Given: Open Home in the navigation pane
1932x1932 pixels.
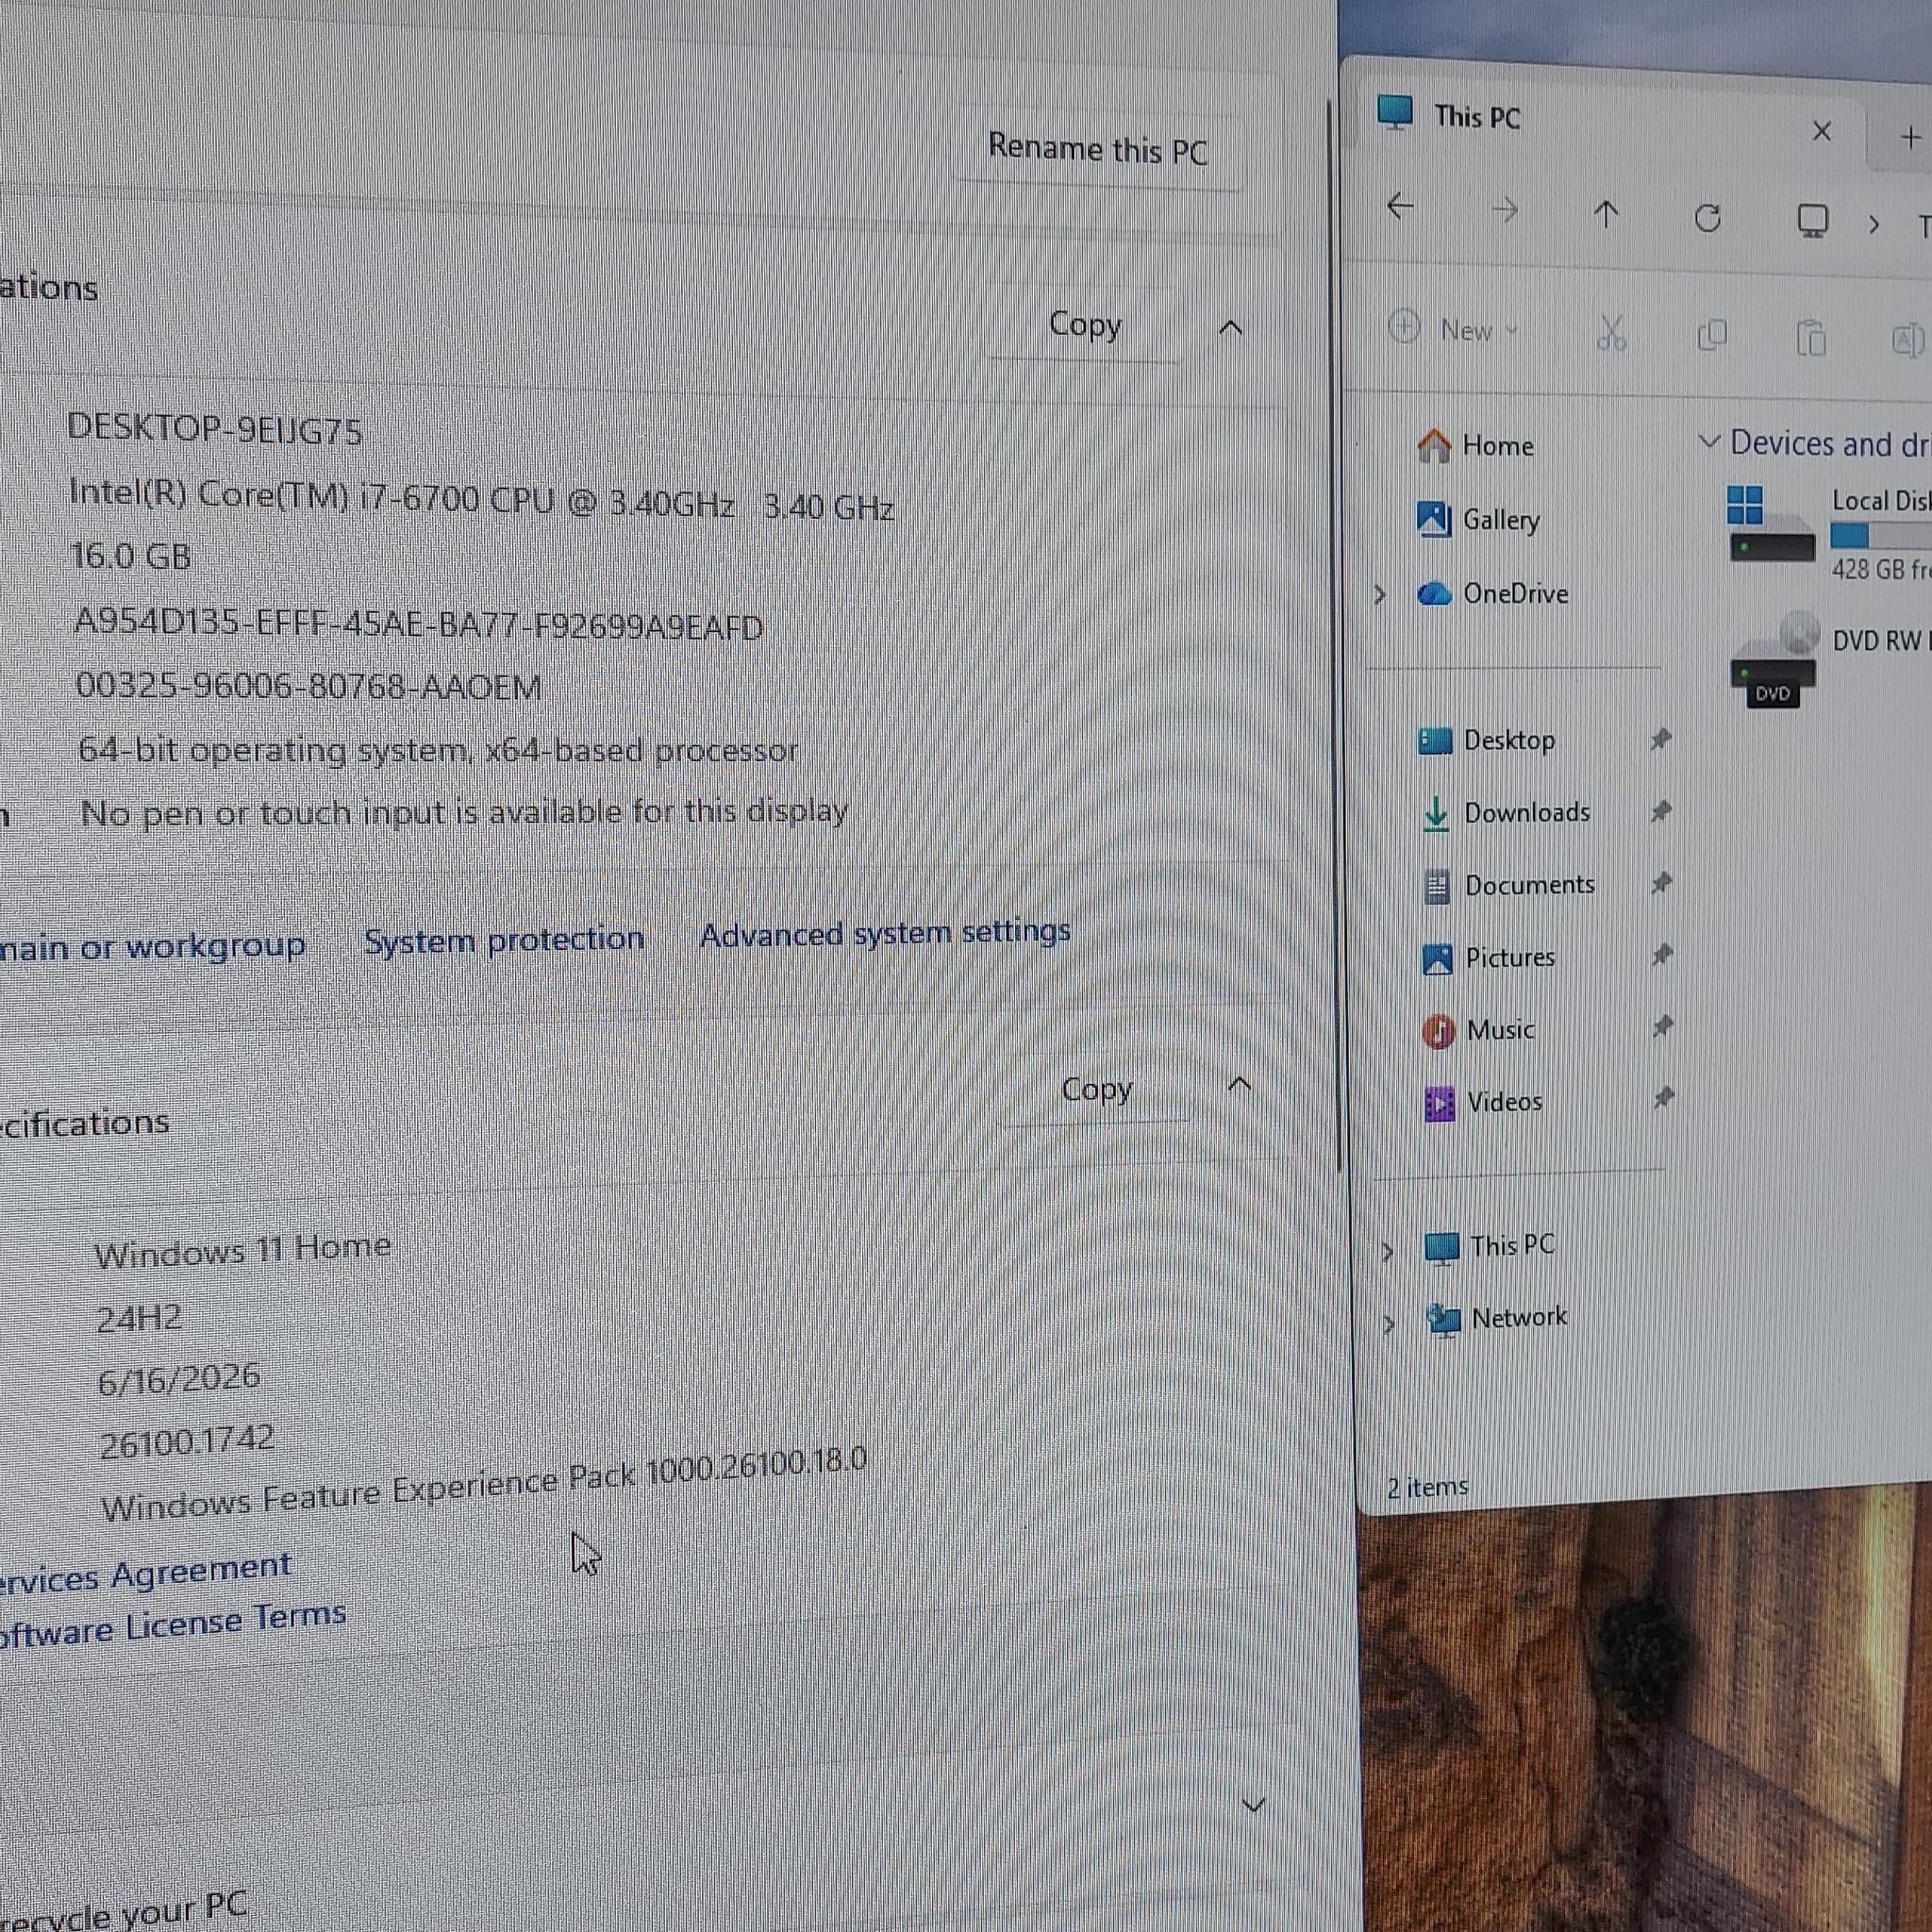Looking at the screenshot, I should [1476, 445].
